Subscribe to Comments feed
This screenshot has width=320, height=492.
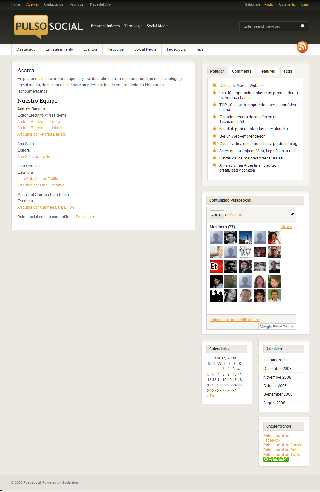coord(287,4)
